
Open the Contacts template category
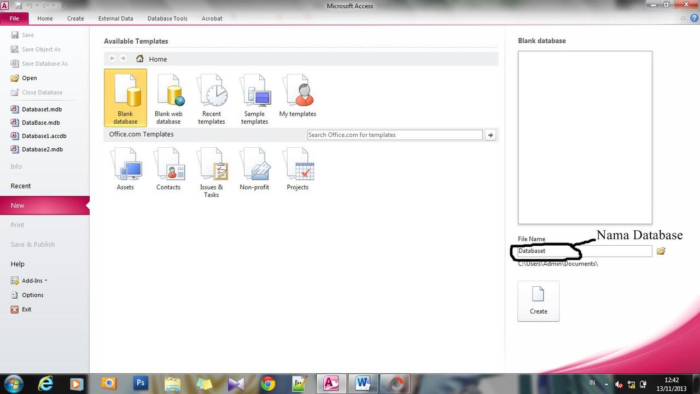pos(168,169)
